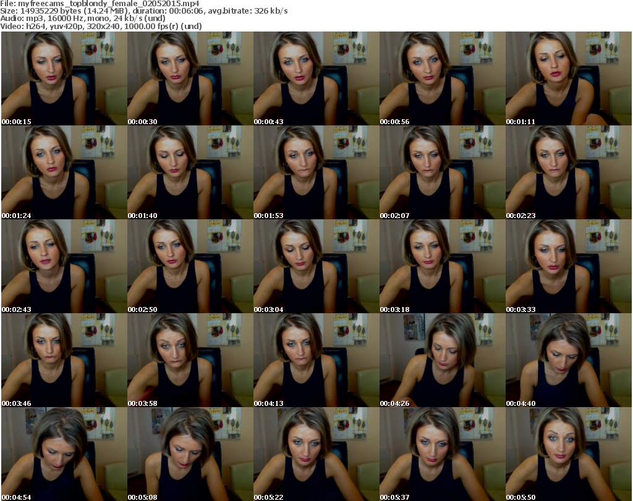The image size is (633, 501).
Task: Select the Size line showing 14.24 MiB
Action: pyautogui.click(x=143, y=11)
